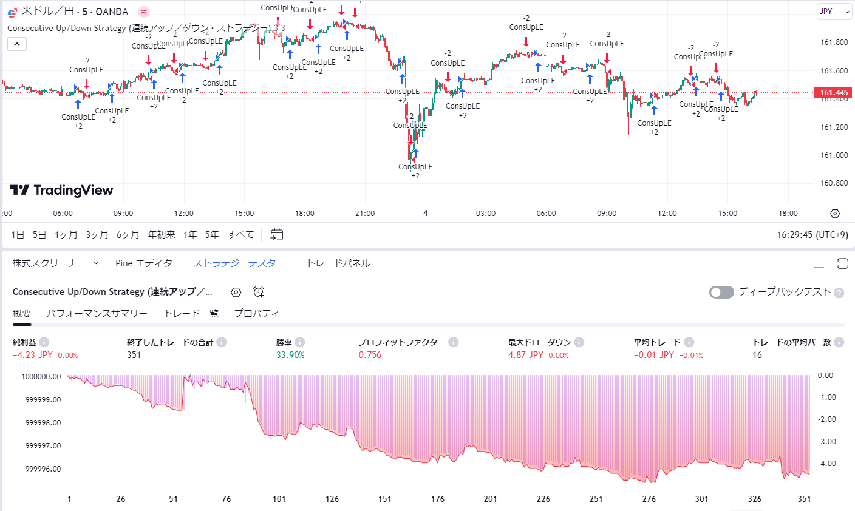Select the 概要 tab
Viewport: 855px width, 511px height.
(22, 314)
